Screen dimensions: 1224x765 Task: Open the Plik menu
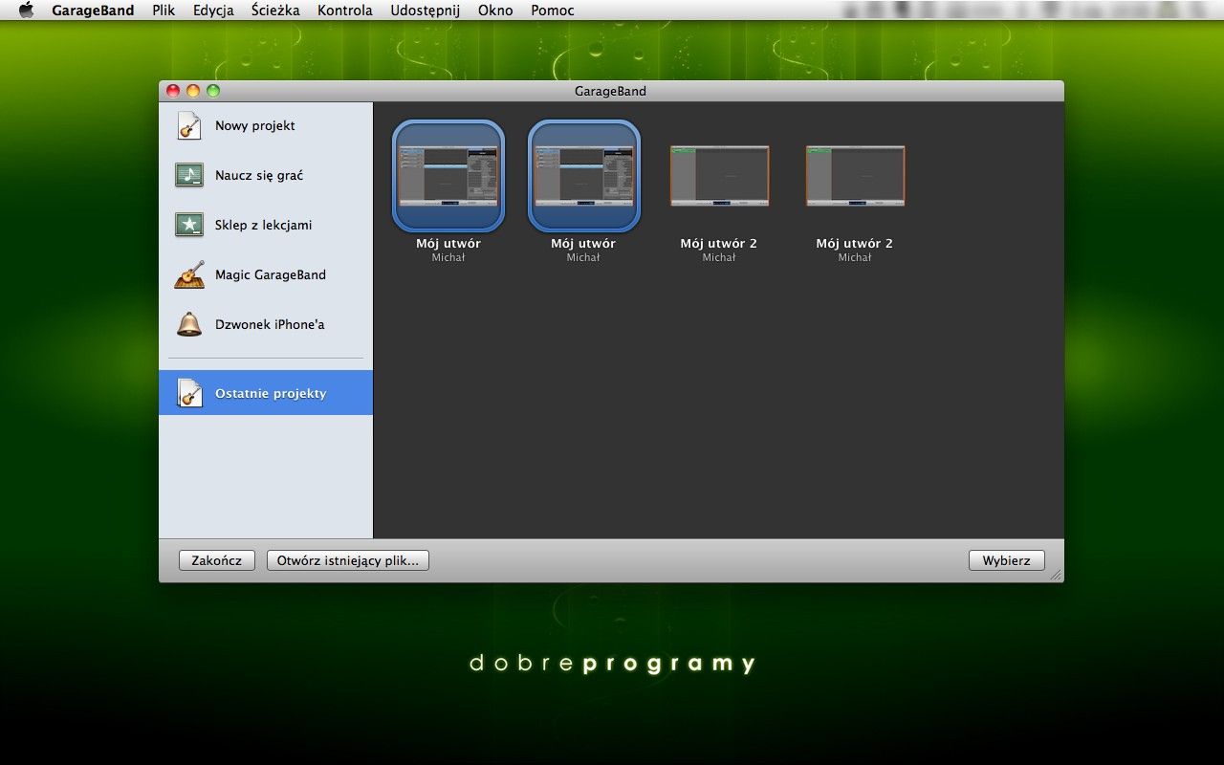click(164, 11)
